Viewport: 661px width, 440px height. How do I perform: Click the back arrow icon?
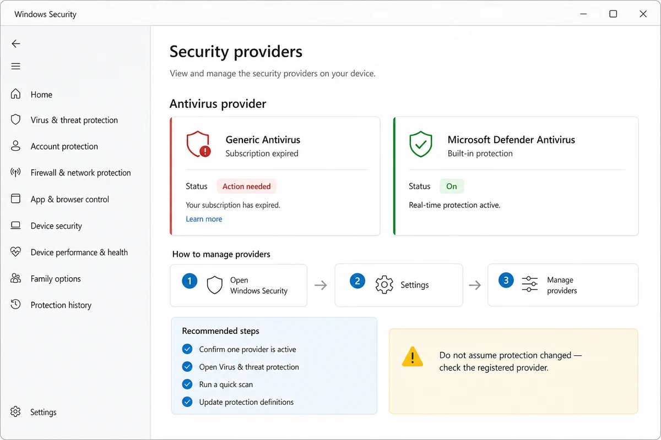click(16, 44)
